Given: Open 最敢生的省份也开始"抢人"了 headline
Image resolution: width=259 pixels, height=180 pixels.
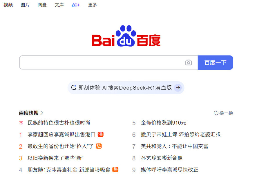Looking at the screenshot, I should pos(60,146).
